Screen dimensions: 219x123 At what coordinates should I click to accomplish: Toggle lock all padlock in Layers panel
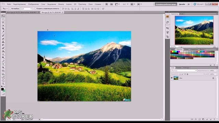click(x=188, y=74)
